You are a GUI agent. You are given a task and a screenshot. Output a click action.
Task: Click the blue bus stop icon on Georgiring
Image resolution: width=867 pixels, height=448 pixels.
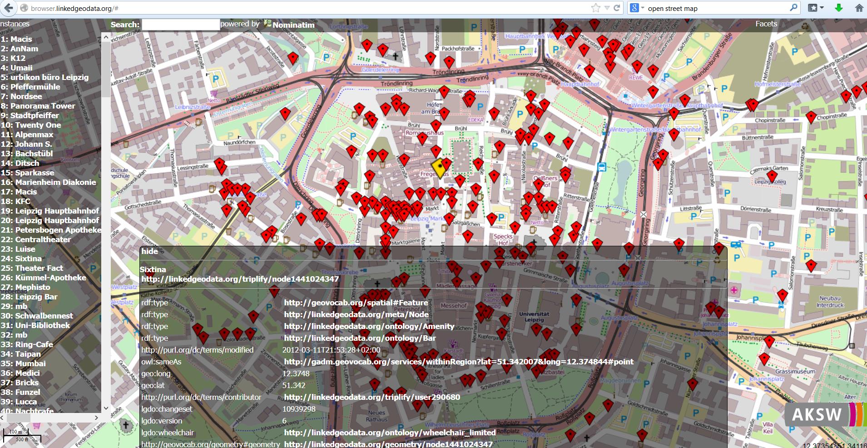(602, 167)
